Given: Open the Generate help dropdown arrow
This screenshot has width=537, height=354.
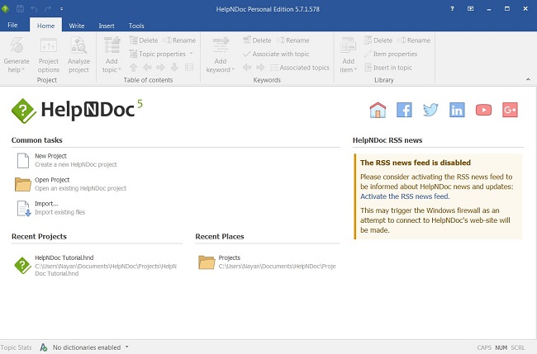Looking at the screenshot, I should (x=23, y=69).
